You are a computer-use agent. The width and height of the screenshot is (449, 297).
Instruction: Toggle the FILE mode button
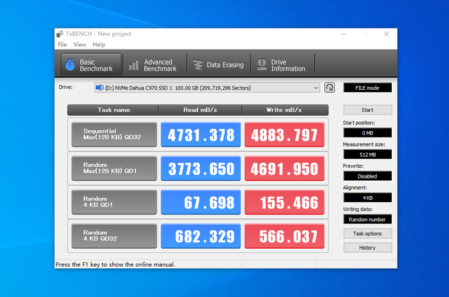point(368,88)
